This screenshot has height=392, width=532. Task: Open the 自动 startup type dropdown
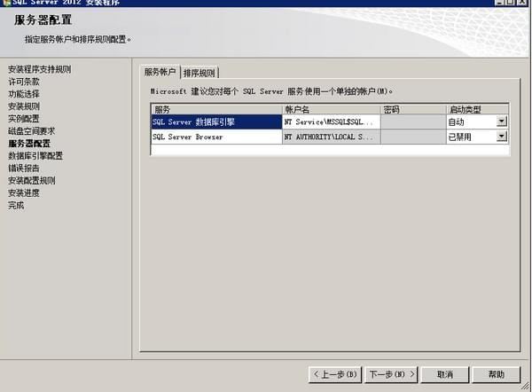click(x=502, y=122)
